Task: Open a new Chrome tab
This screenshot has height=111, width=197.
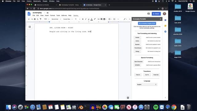Action: tap(109, 5)
